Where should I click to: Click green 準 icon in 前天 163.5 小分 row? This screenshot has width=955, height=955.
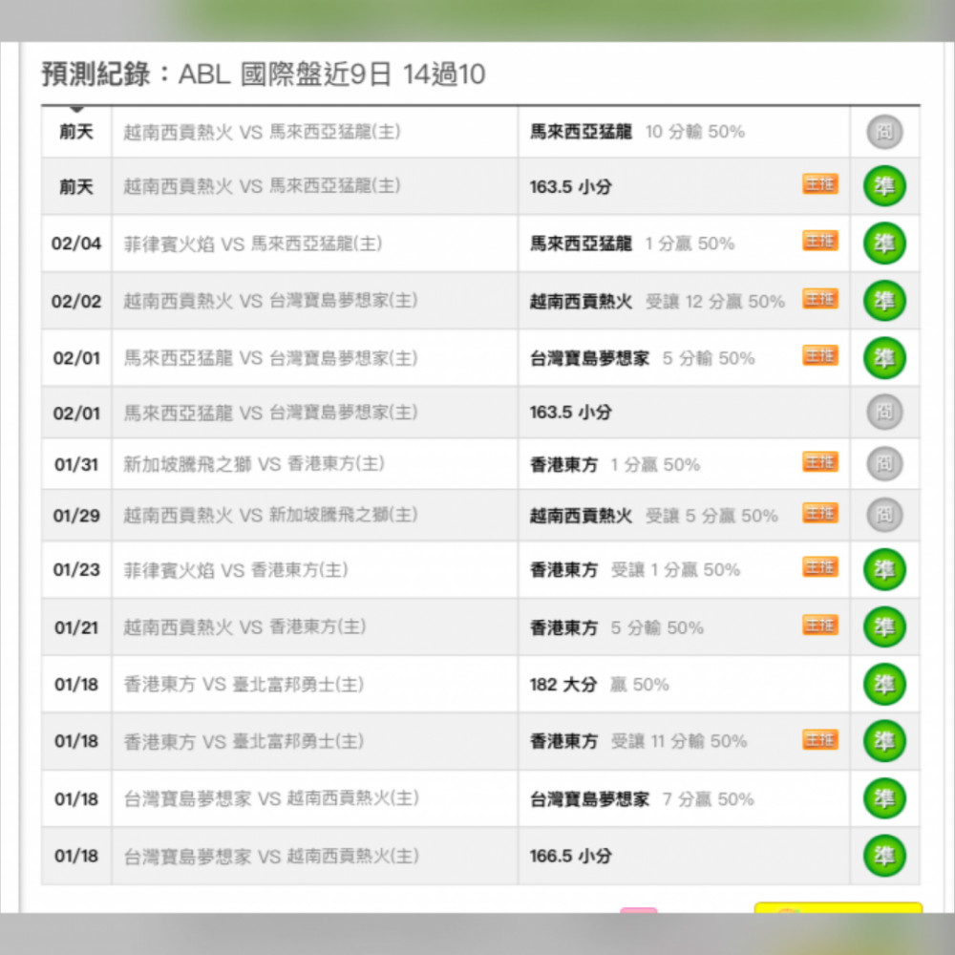point(884,186)
